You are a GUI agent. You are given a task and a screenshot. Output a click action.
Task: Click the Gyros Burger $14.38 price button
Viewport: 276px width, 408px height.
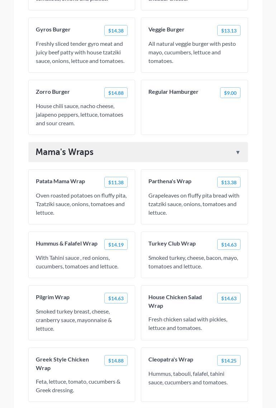[x=116, y=31]
